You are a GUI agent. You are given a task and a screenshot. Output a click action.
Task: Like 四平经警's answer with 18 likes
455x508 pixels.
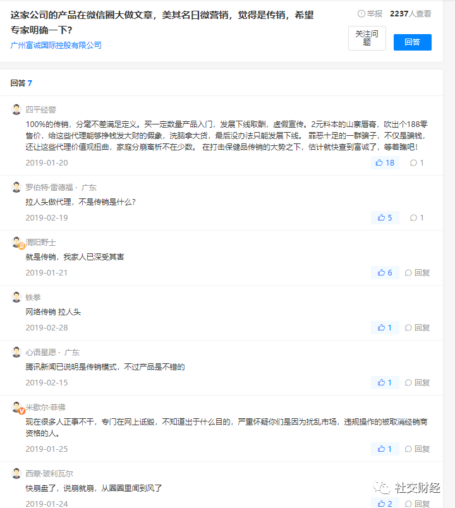coord(385,163)
